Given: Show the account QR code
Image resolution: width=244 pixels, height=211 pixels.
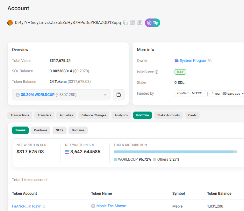Looking at the screenshot, I should pyautogui.click(x=133, y=23).
